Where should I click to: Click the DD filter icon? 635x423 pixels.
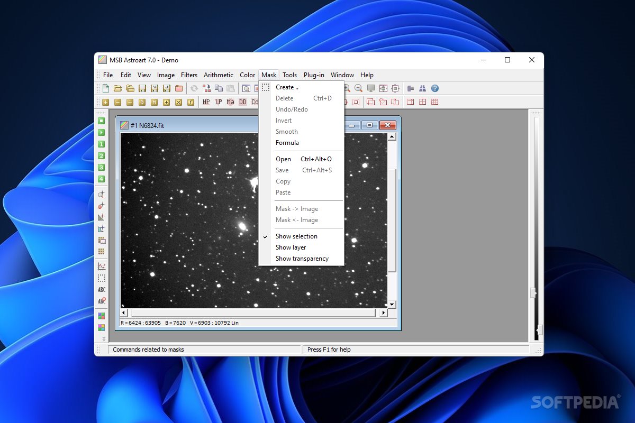click(x=242, y=102)
